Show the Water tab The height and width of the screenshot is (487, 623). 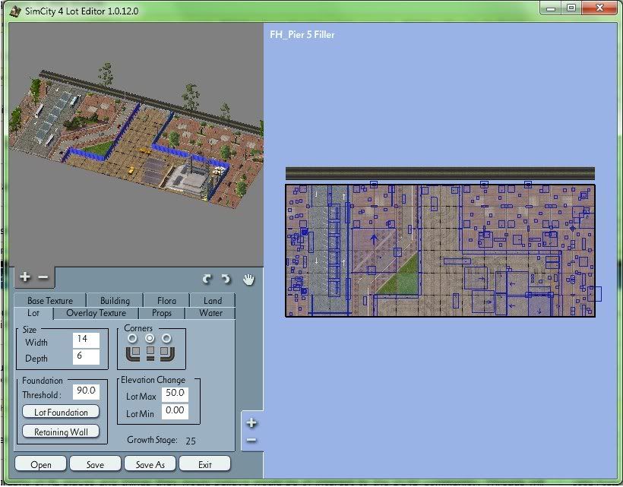[211, 313]
